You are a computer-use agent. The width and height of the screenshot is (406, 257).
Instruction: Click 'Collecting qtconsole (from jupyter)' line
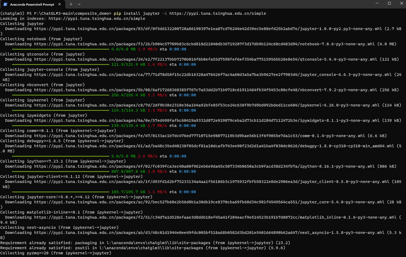[x=42, y=54]
